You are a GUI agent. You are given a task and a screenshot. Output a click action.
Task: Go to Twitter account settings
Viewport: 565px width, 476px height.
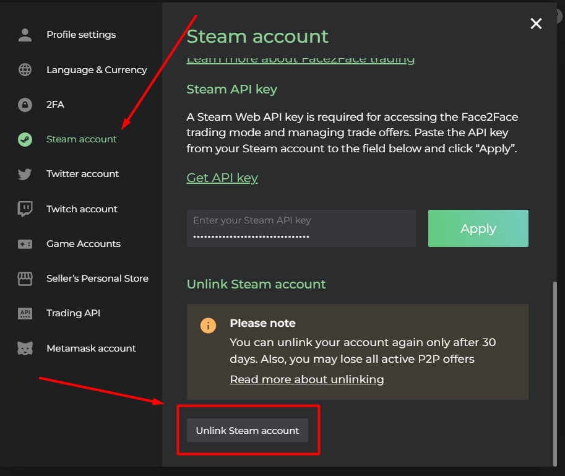[x=82, y=174]
